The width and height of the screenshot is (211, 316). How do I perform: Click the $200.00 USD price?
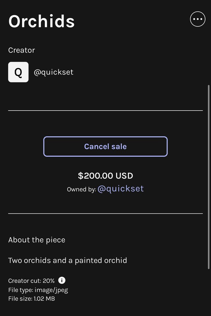105,176
